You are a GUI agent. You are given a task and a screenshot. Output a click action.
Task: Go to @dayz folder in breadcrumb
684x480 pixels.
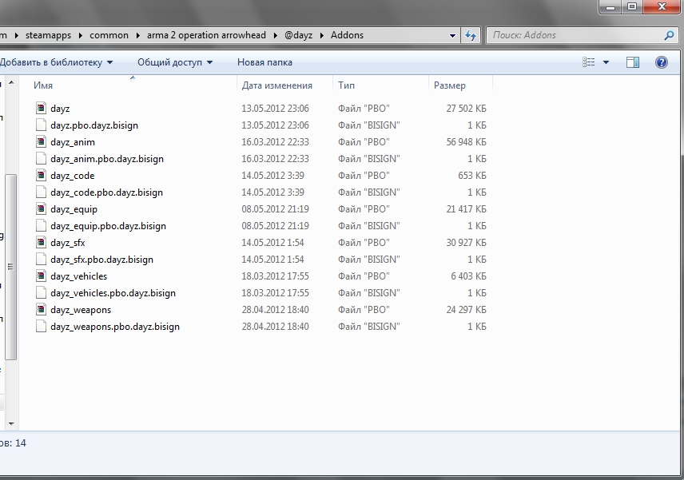pos(298,35)
